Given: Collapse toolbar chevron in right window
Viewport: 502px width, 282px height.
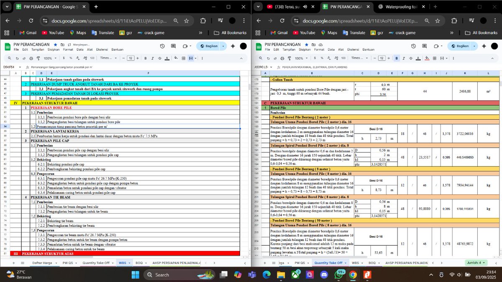Looking at the screenshot, I should coord(492,58).
